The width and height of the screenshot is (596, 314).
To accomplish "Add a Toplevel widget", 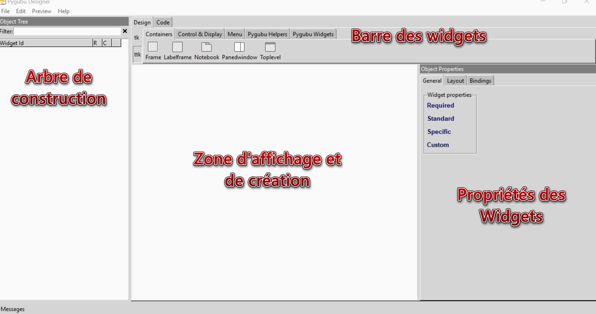I will coord(270,47).
